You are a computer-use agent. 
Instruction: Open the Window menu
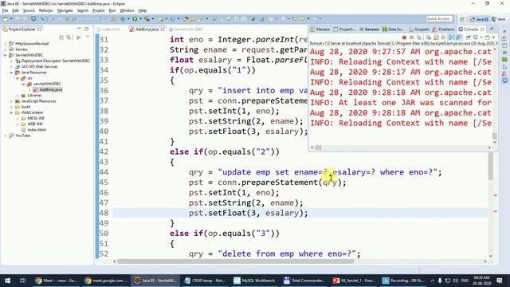127,10
